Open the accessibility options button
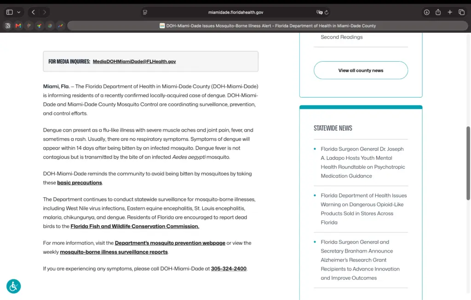Image resolution: width=471 pixels, height=300 pixels. (x=13, y=286)
